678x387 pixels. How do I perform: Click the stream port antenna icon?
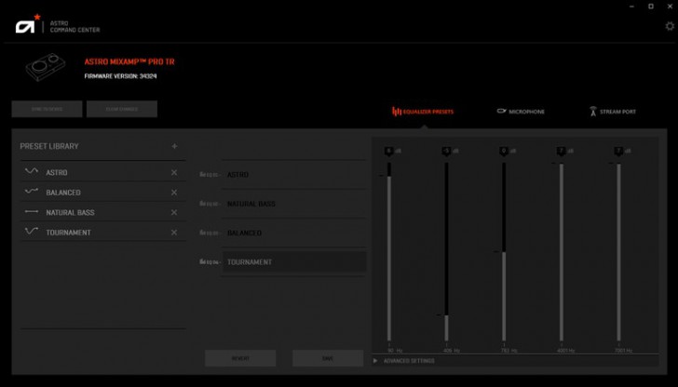[x=593, y=112]
